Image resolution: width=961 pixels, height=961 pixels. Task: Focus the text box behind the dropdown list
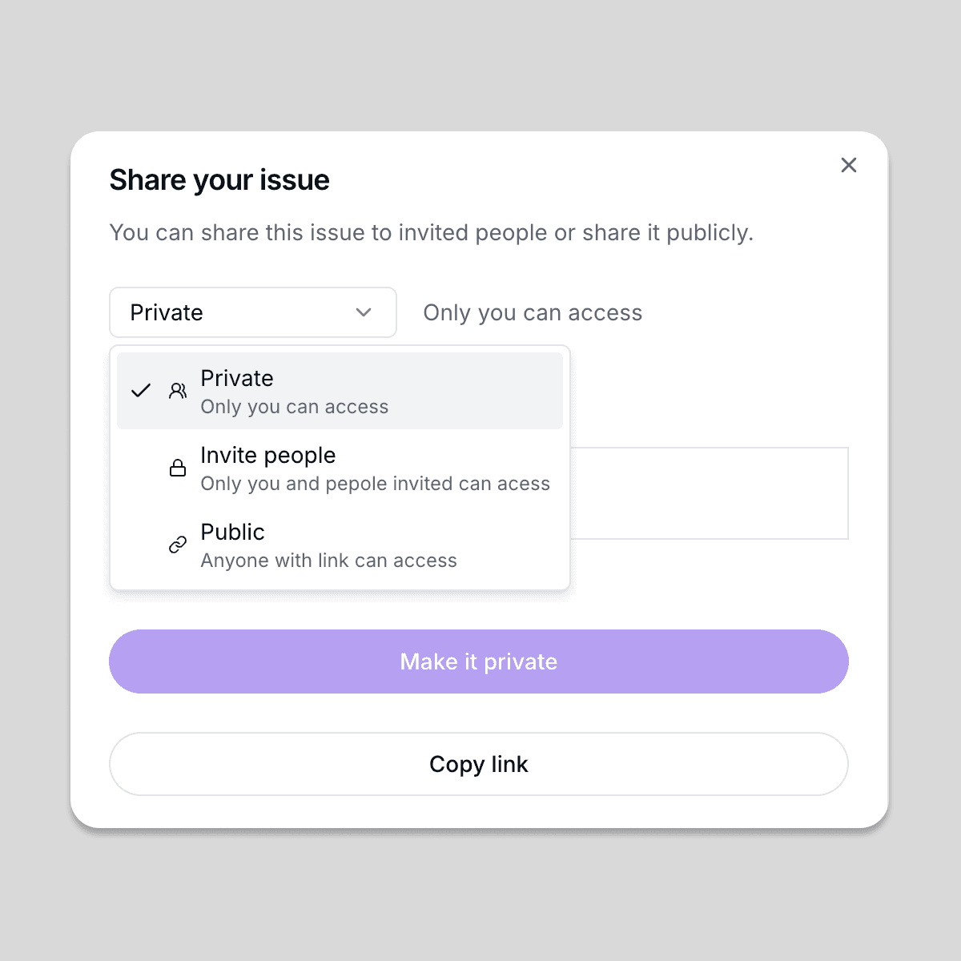pyautogui.click(x=709, y=493)
